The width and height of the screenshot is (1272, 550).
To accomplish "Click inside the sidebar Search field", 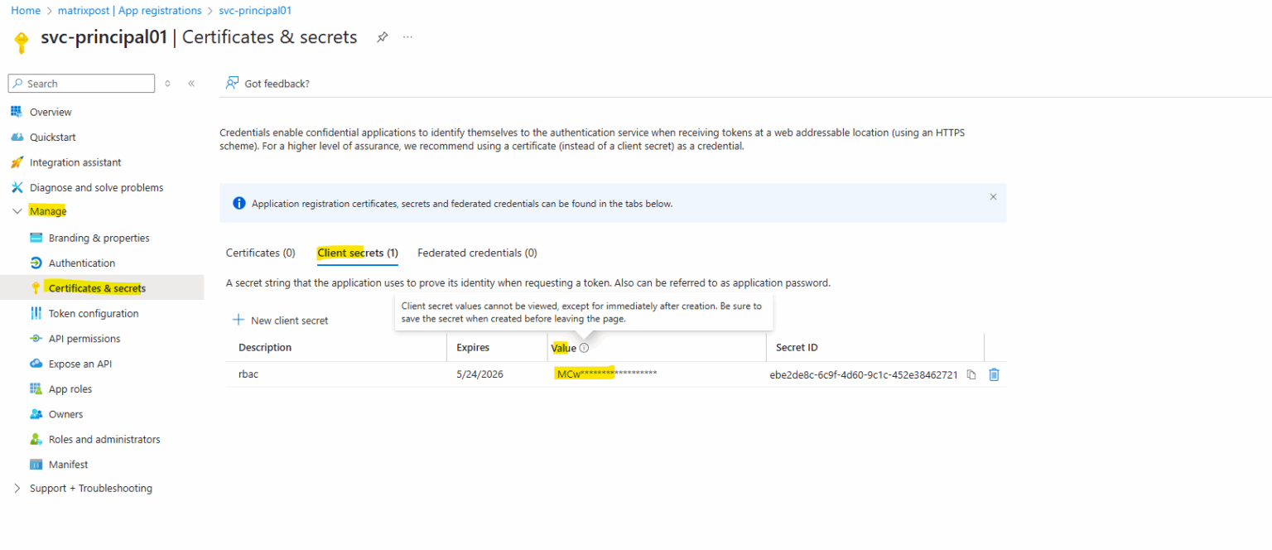I will (x=80, y=83).
